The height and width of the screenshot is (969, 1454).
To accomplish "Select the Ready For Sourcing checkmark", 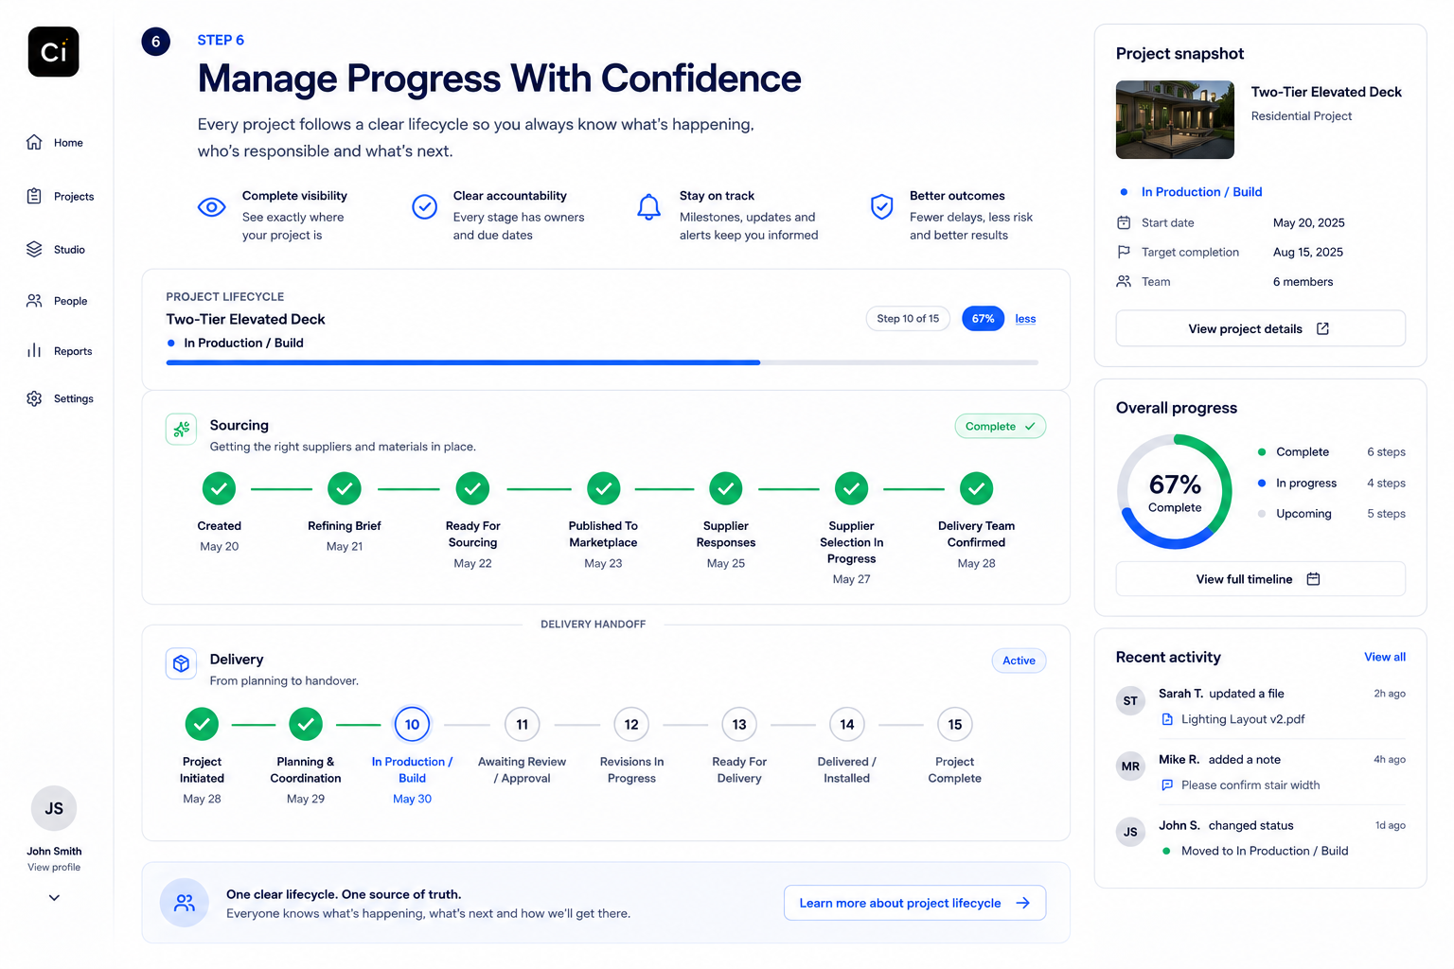I will click(x=472, y=488).
